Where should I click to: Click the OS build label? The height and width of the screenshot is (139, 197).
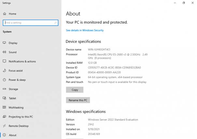click(x=71, y=134)
